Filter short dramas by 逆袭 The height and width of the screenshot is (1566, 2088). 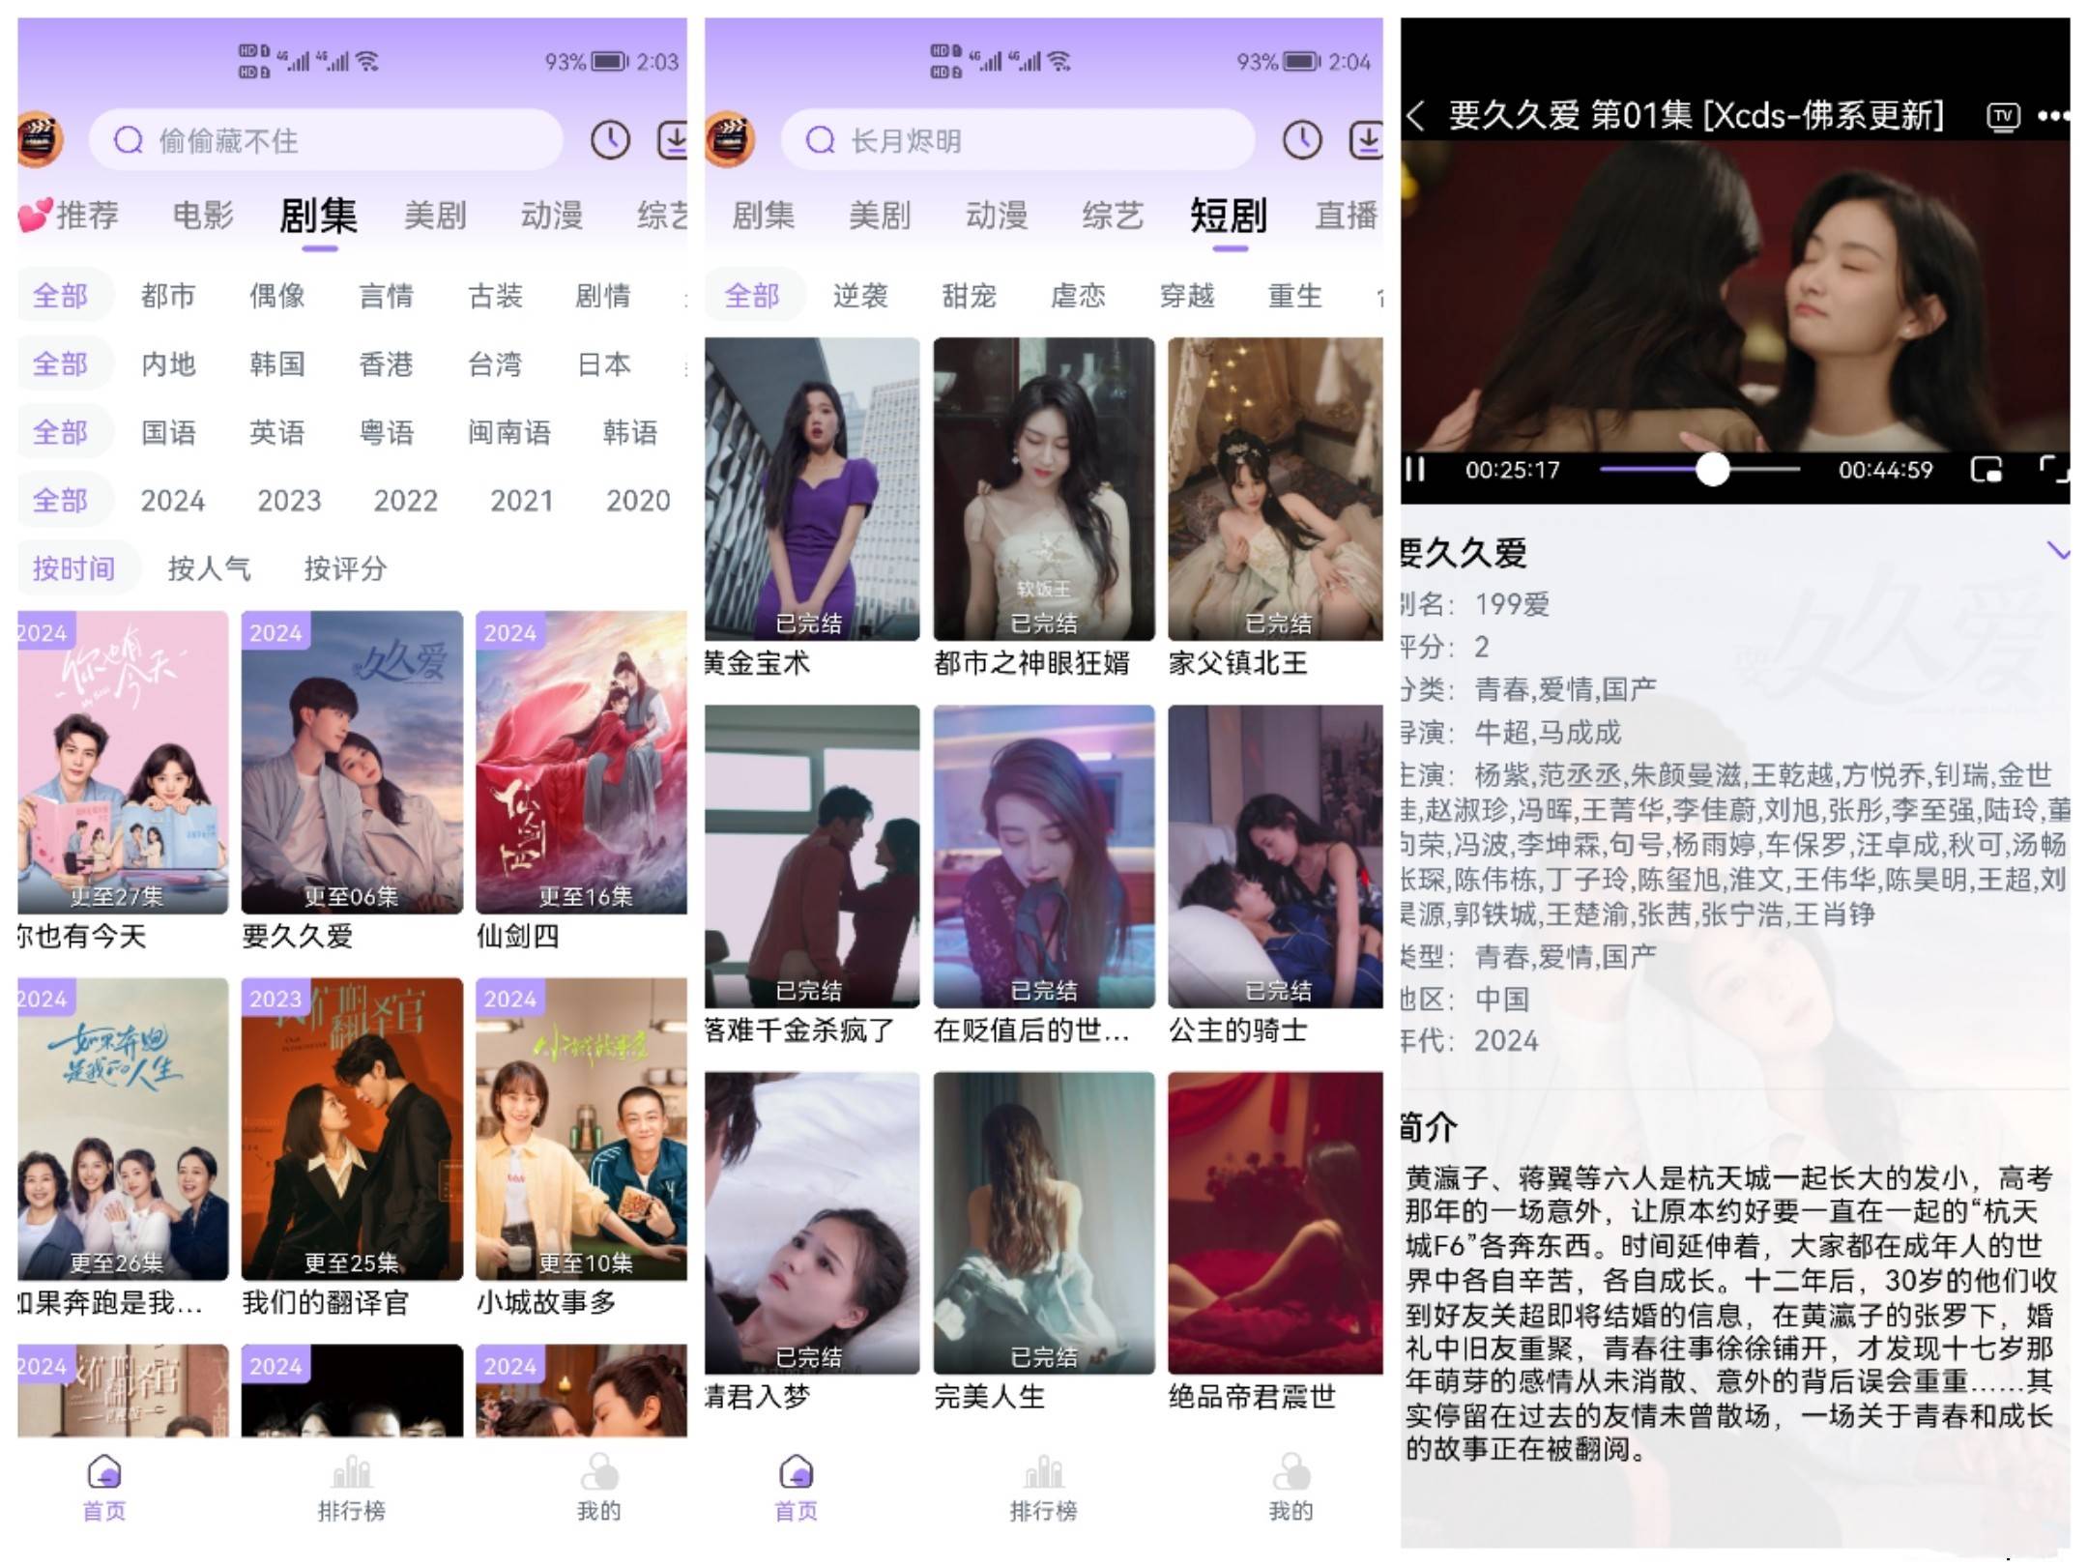[x=860, y=296]
